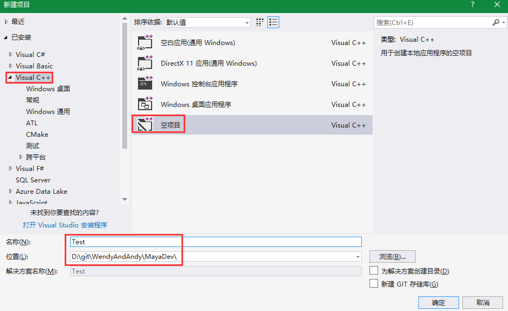Collapse the Visual C++ node
The image size is (508, 311).
coord(10,78)
